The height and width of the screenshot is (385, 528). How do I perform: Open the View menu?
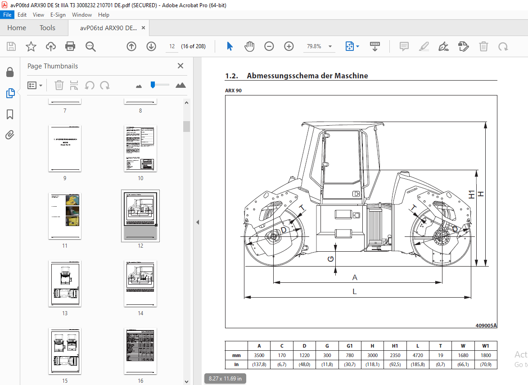[x=38, y=15]
